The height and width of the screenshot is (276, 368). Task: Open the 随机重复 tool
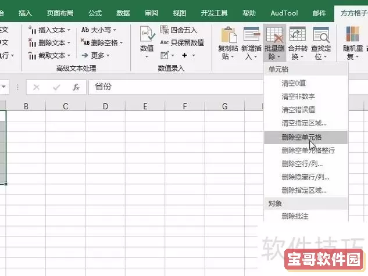353,43
